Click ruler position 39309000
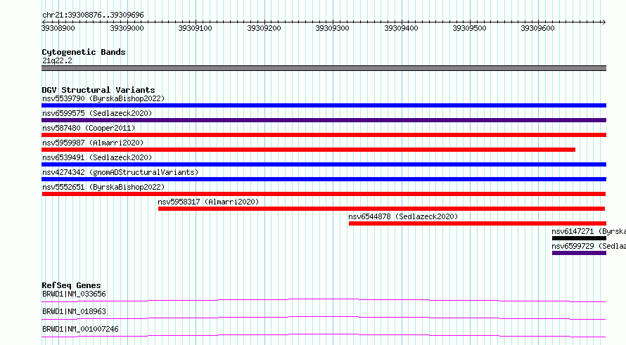This screenshot has height=345, width=626. [x=127, y=28]
